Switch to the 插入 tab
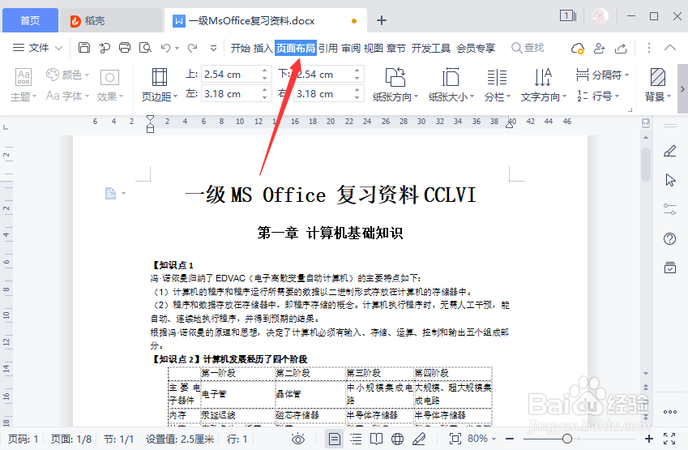This screenshot has height=450, width=688. (x=263, y=48)
